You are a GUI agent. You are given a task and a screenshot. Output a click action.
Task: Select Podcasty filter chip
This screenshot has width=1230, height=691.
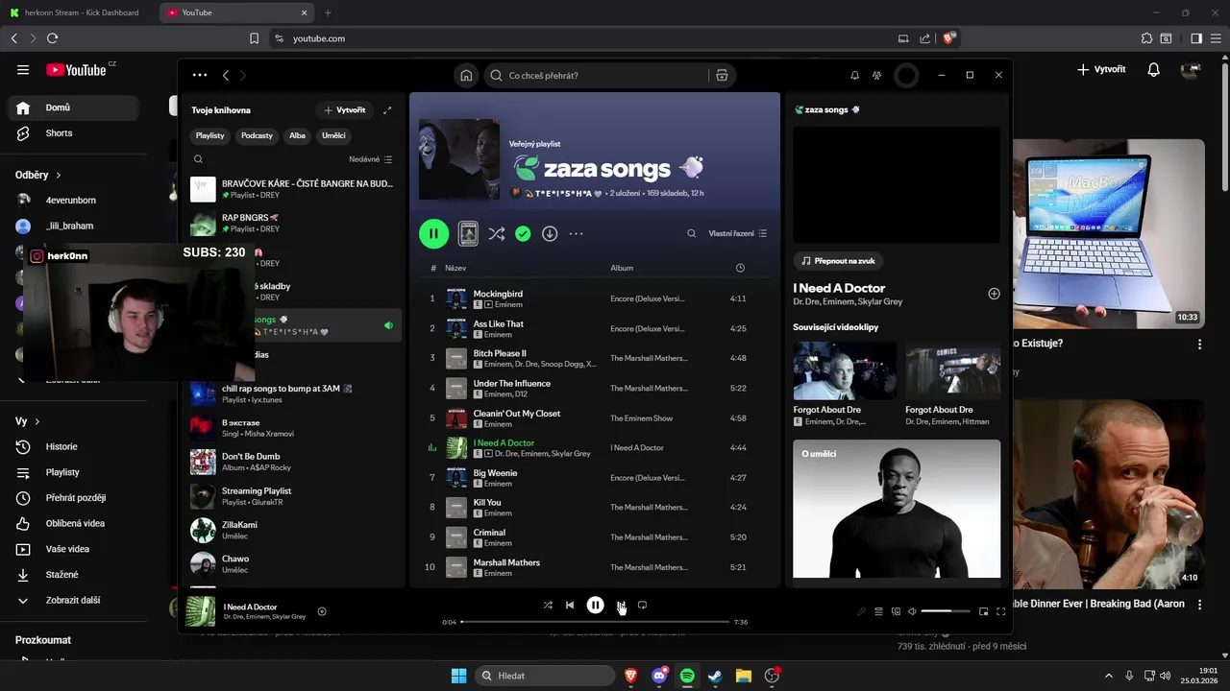click(x=257, y=135)
